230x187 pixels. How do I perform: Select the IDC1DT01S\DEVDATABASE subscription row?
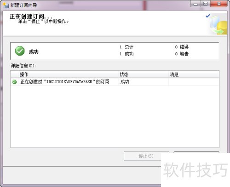[x=115, y=82]
